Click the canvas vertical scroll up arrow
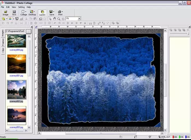The image size is (191, 140). click(x=165, y=30)
